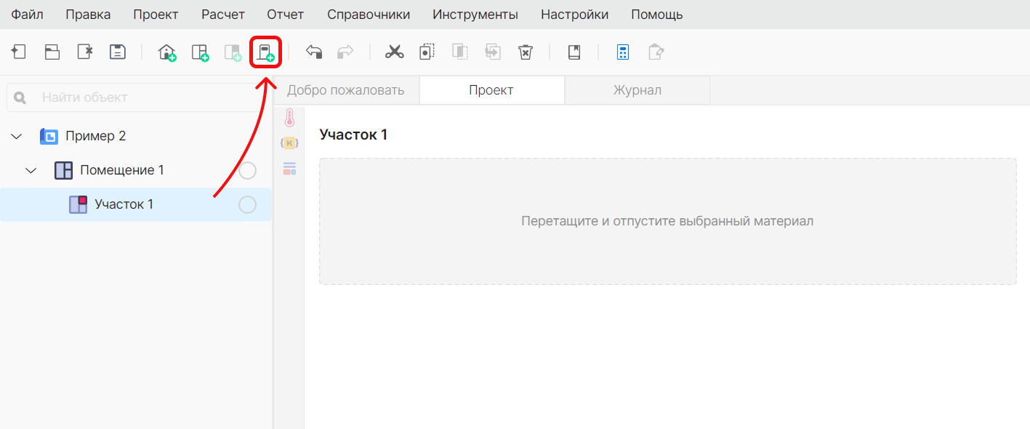Image resolution: width=1030 pixels, height=429 pixels.
Task: Open layers list icon in side strip
Action: (289, 169)
